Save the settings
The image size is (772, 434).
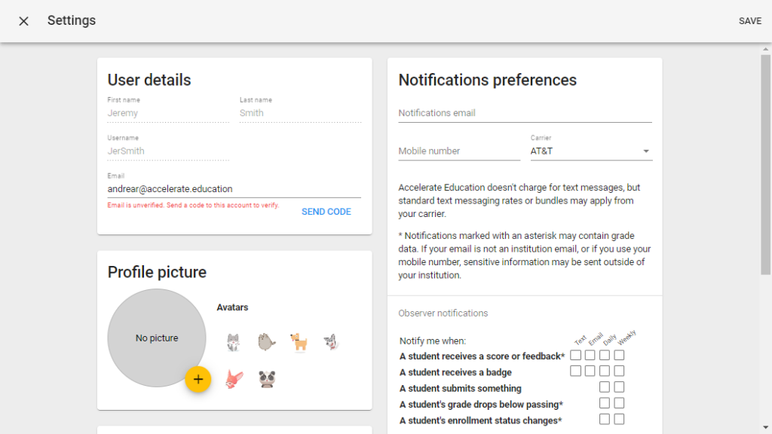(749, 21)
